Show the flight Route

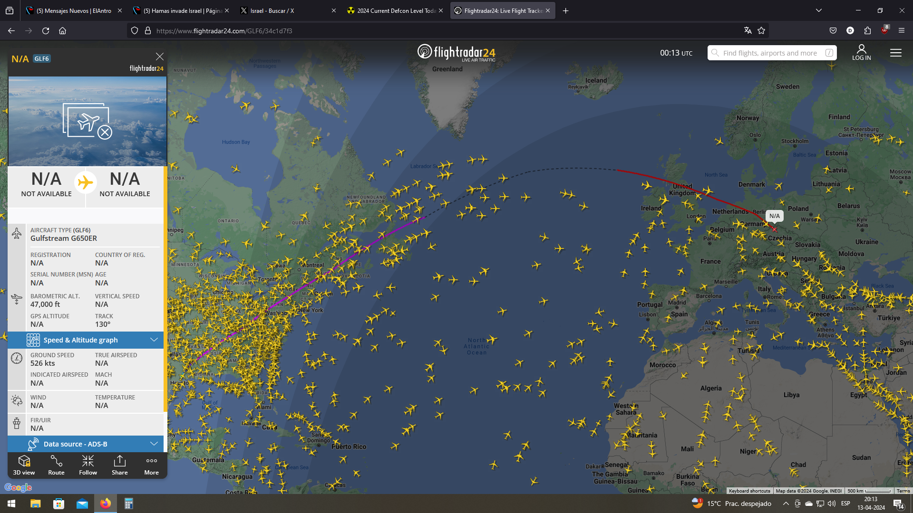pyautogui.click(x=56, y=465)
